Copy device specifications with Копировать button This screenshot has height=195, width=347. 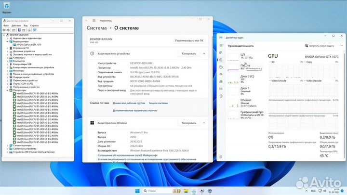(189, 54)
